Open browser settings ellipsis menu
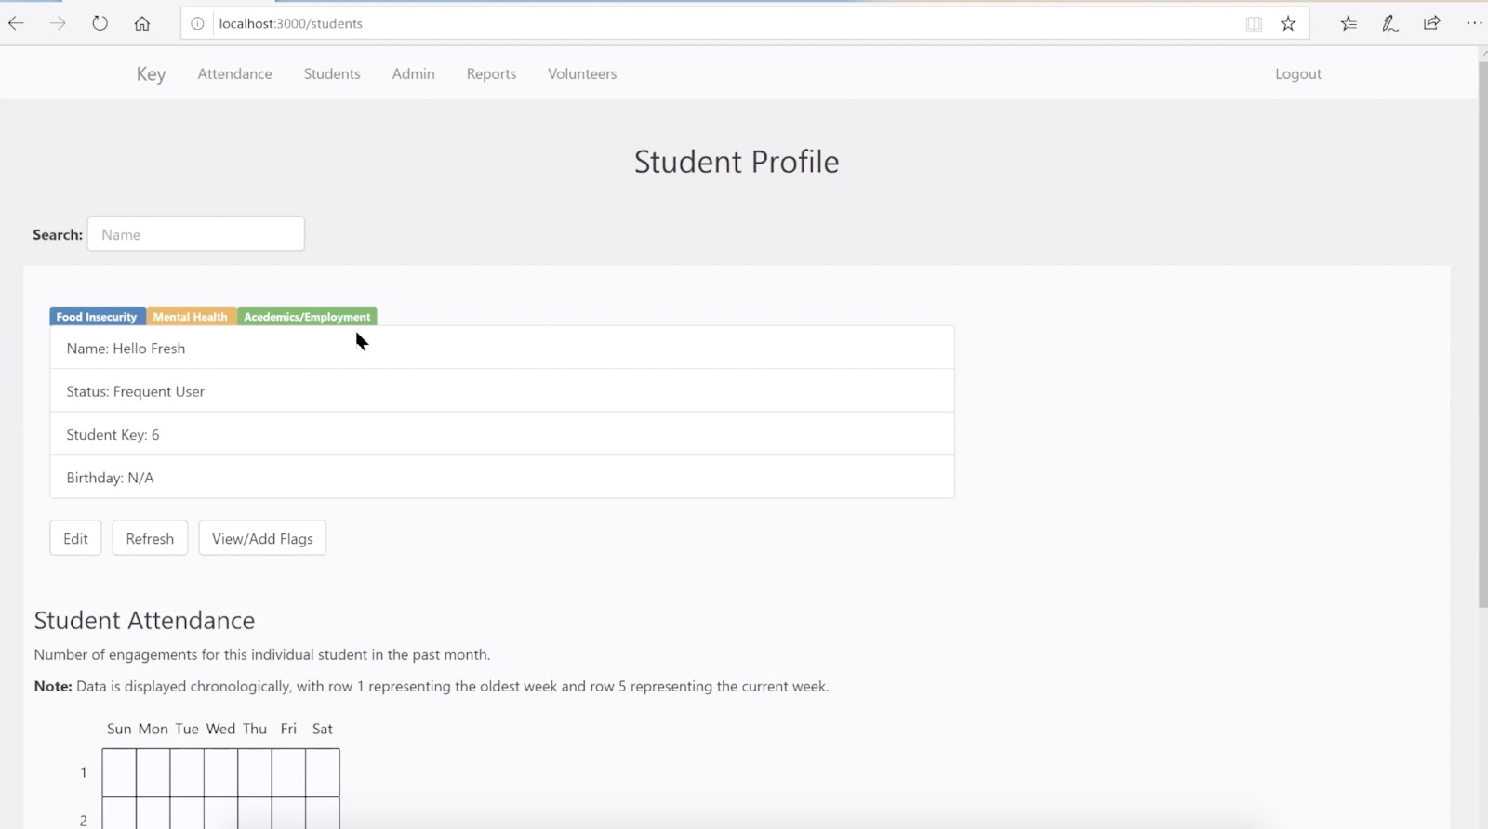 tap(1474, 23)
